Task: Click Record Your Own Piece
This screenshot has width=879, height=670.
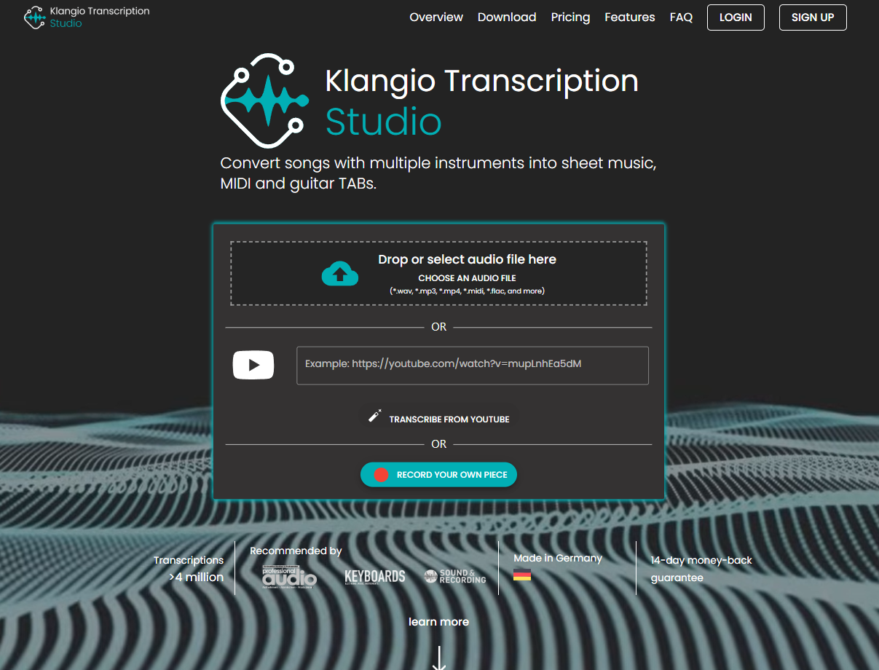Action: (438, 474)
